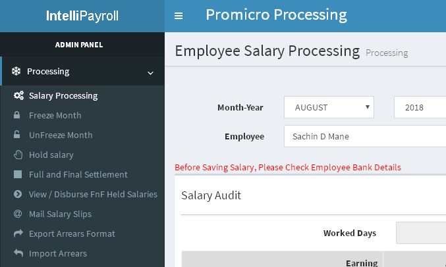
Task: Click the open padlock UnFreeze Month icon
Action: pos(16,135)
